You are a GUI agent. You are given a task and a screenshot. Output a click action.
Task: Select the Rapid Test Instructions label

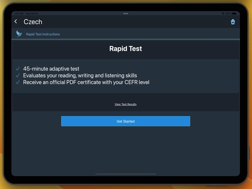click(x=43, y=34)
